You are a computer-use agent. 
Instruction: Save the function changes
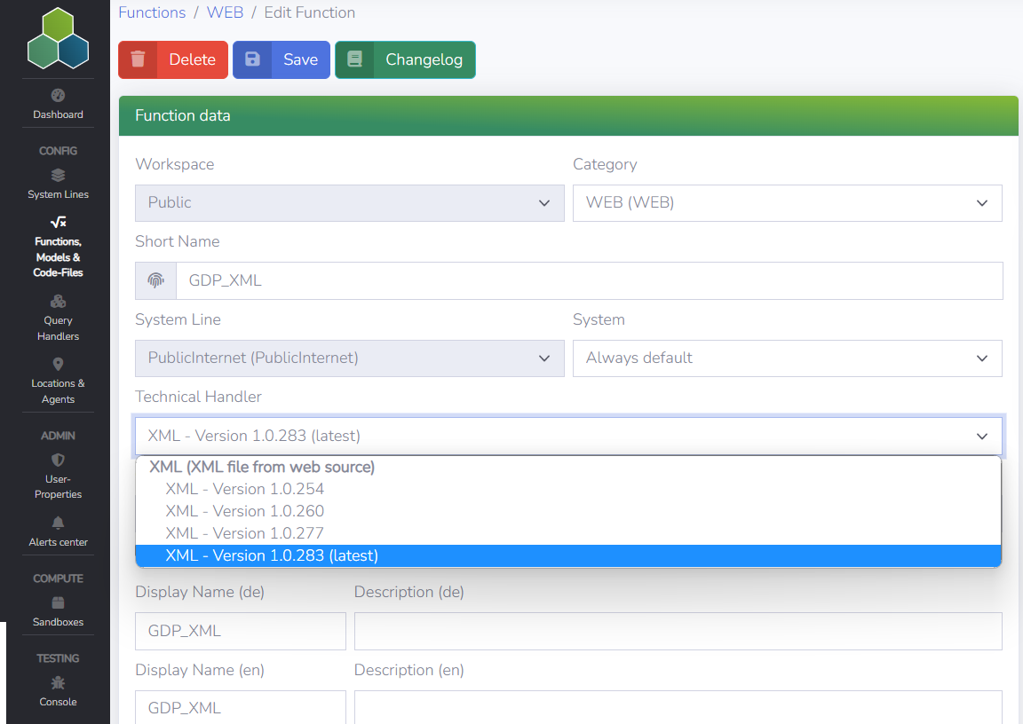(x=281, y=59)
